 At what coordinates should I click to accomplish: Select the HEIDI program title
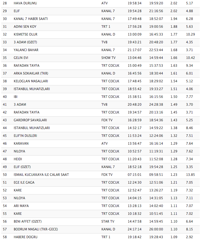18,159
